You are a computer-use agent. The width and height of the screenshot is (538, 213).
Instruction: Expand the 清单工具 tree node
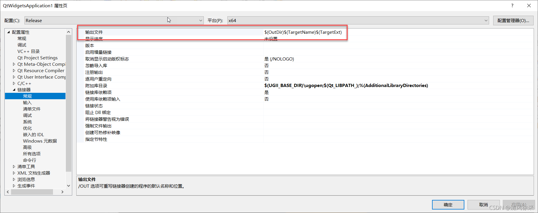click(x=14, y=166)
